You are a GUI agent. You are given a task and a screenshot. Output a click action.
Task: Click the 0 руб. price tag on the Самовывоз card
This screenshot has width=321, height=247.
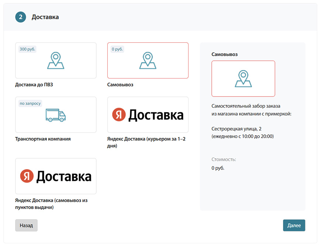click(117, 49)
